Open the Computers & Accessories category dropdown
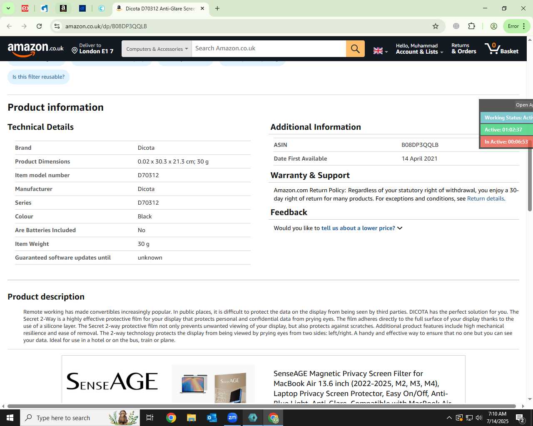 (x=157, y=49)
